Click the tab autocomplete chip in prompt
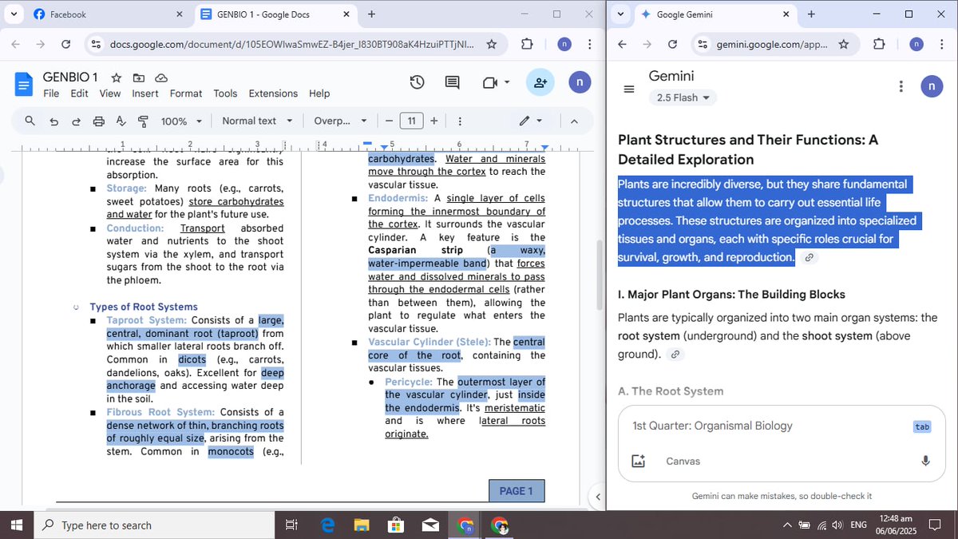958x539 pixels. (922, 426)
